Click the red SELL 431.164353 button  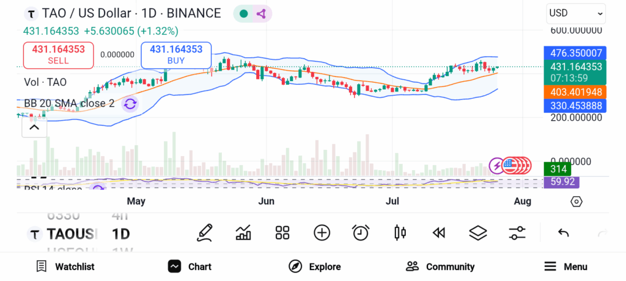pos(59,55)
